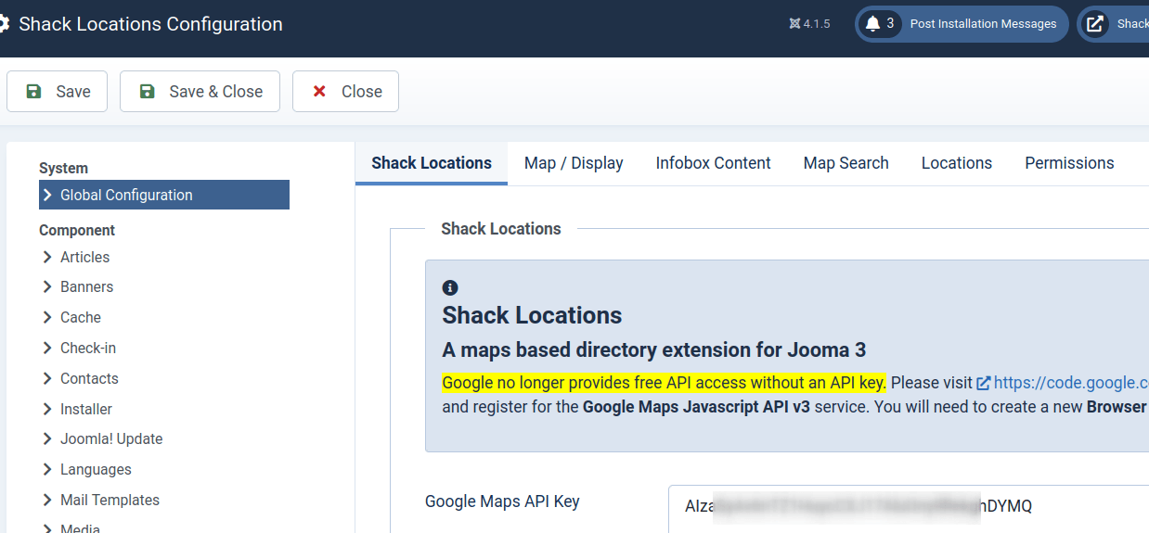
Task: Click the highlighted Google API key notice text
Action: coord(664,383)
